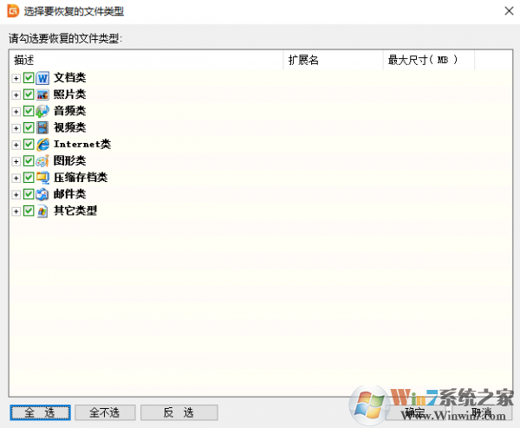520x428 pixels.
Task: Click the mail icon for 邮件类
Action: tap(42, 194)
